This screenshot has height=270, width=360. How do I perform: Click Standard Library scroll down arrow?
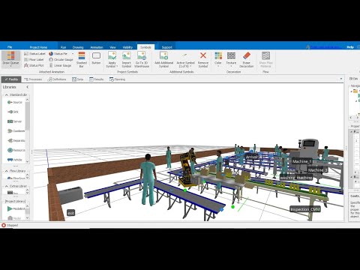click(28, 161)
